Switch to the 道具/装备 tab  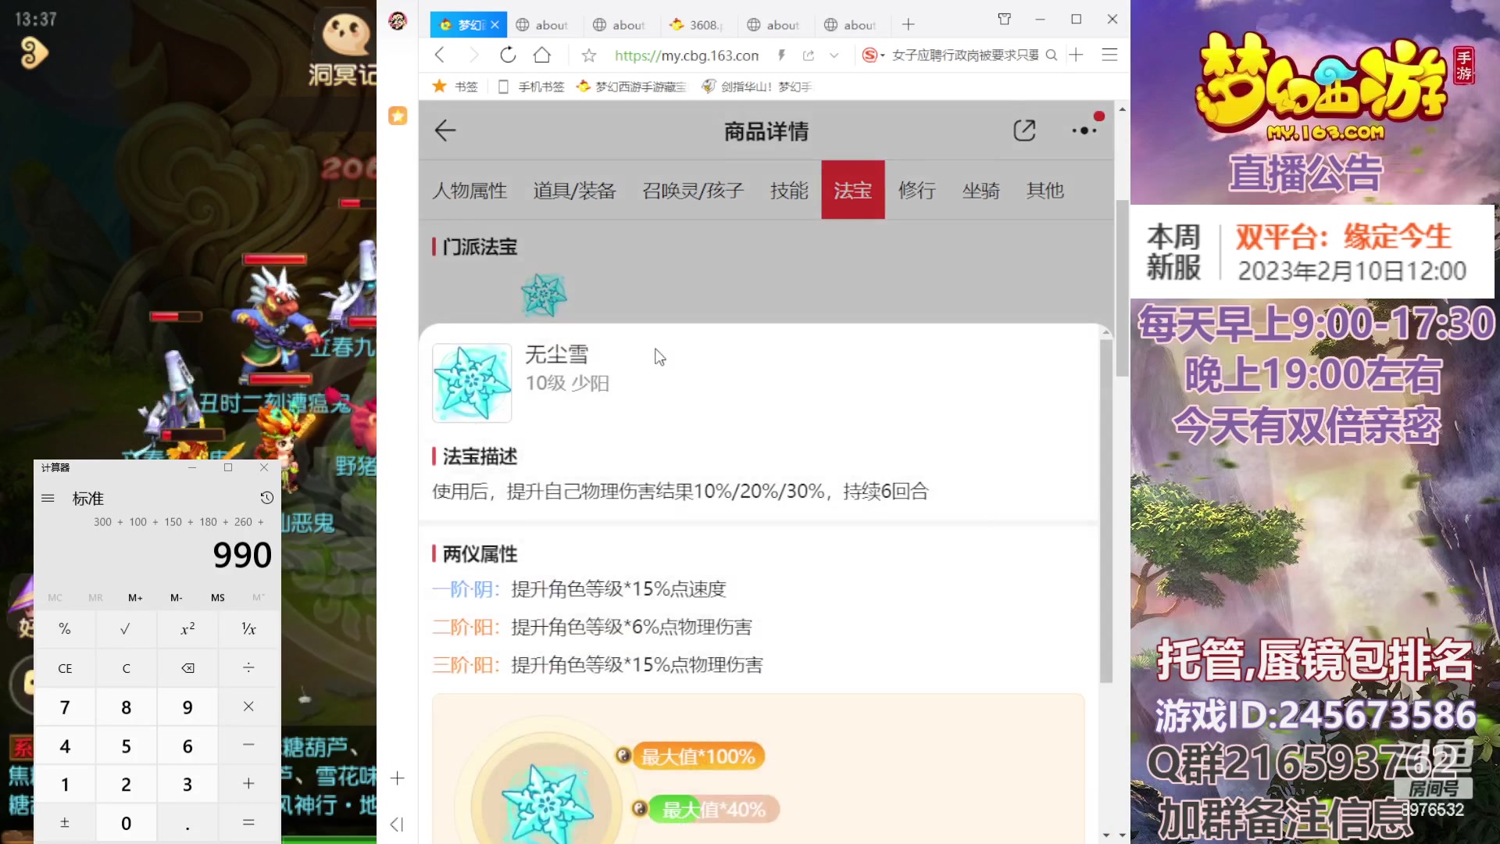tap(574, 190)
